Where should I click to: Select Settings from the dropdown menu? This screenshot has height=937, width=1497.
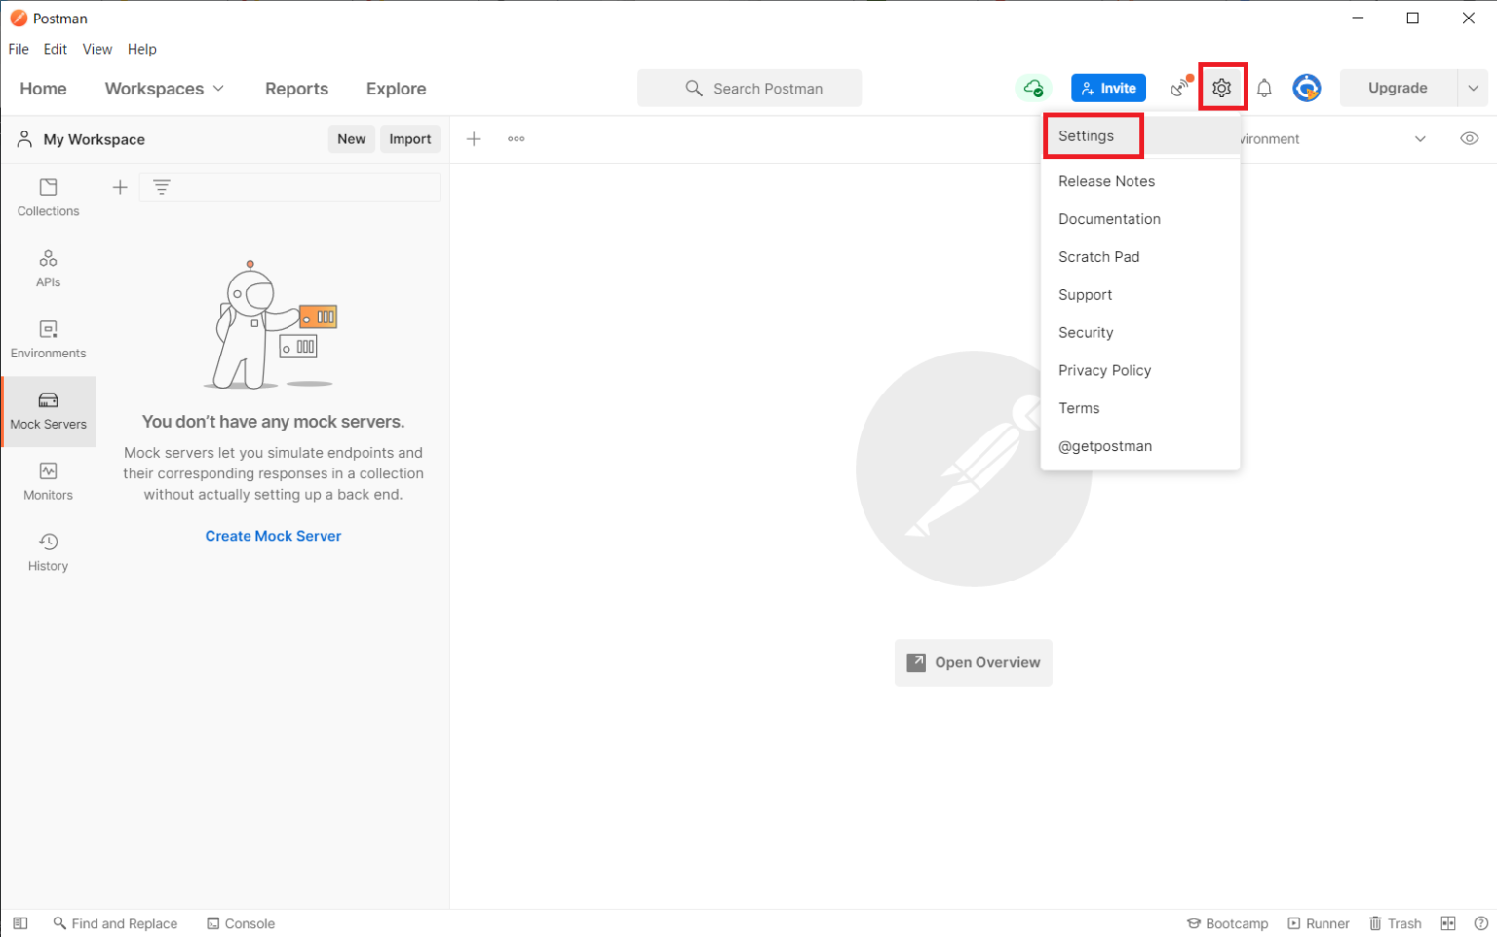point(1086,136)
